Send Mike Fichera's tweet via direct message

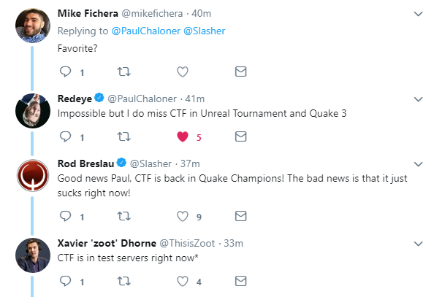point(240,72)
